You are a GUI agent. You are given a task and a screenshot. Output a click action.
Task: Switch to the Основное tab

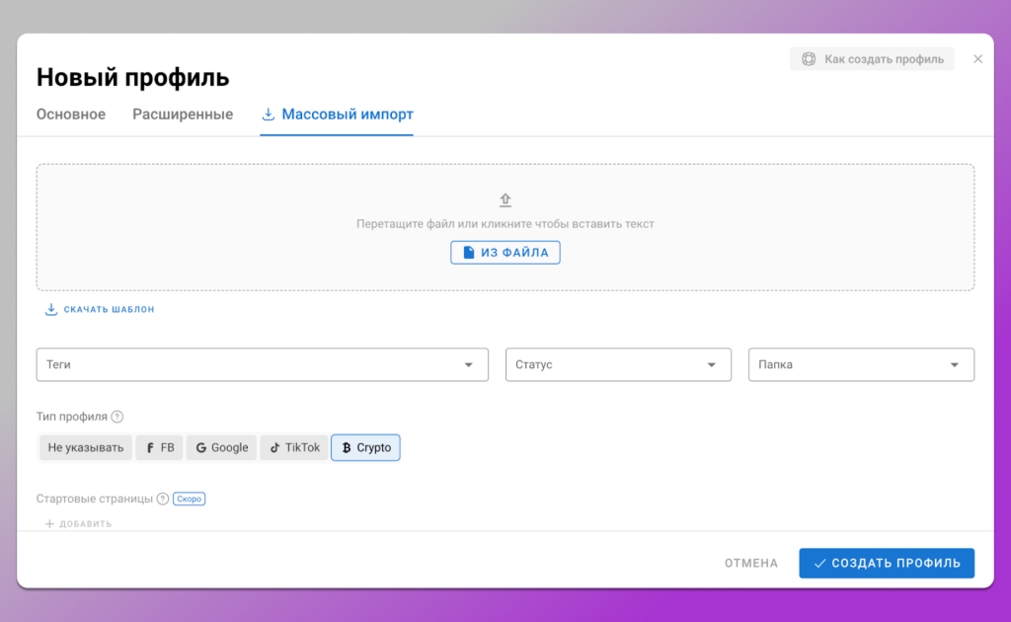click(x=71, y=115)
